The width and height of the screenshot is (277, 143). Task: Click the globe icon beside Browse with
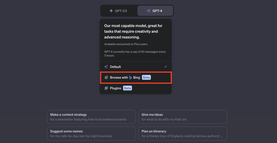[106, 77]
